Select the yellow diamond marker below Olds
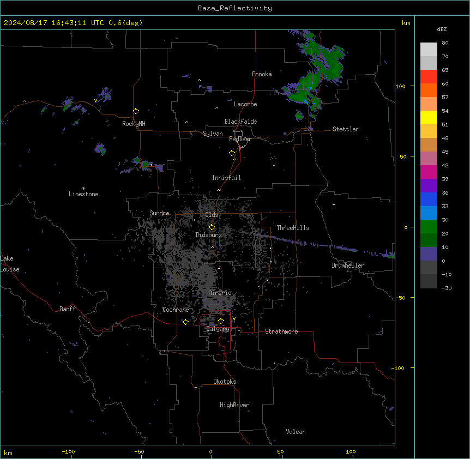470x459 pixels. coord(212,227)
